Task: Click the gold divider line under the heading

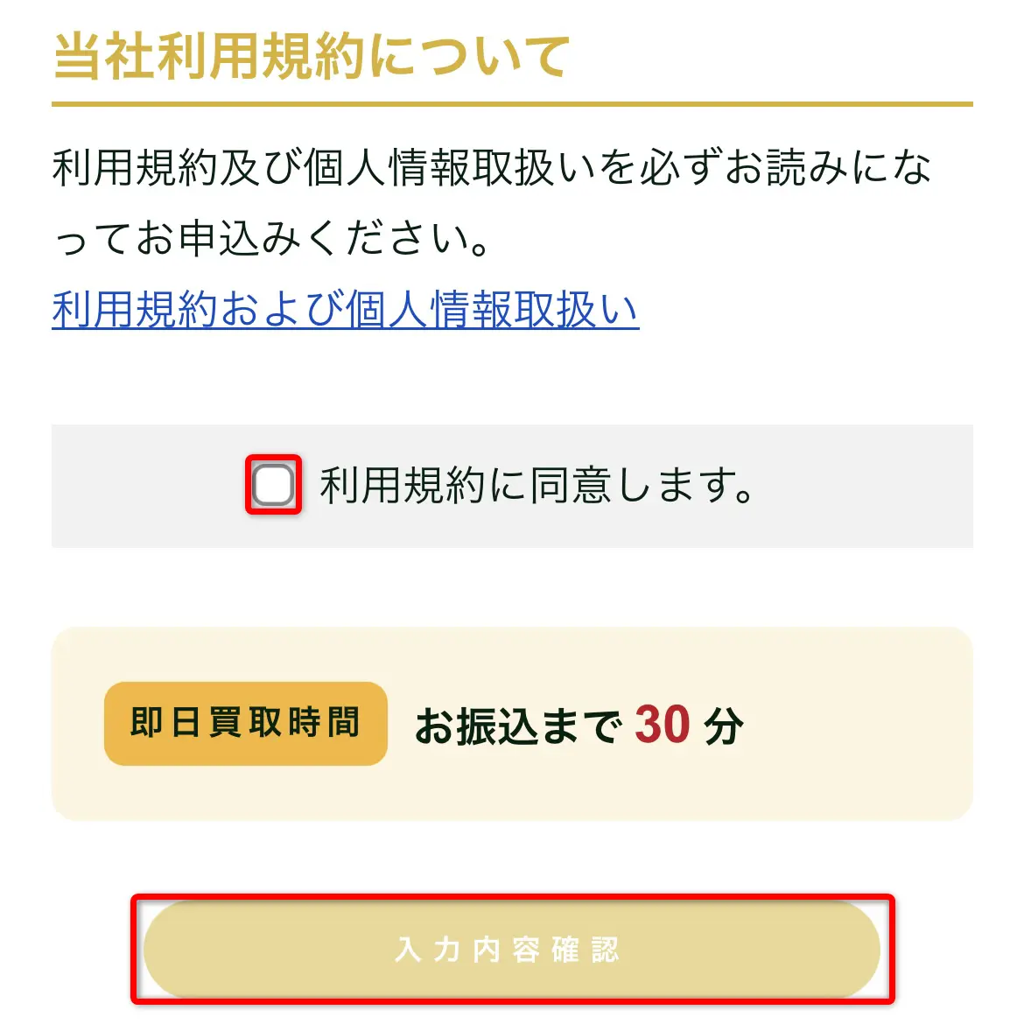Action: coord(512,104)
